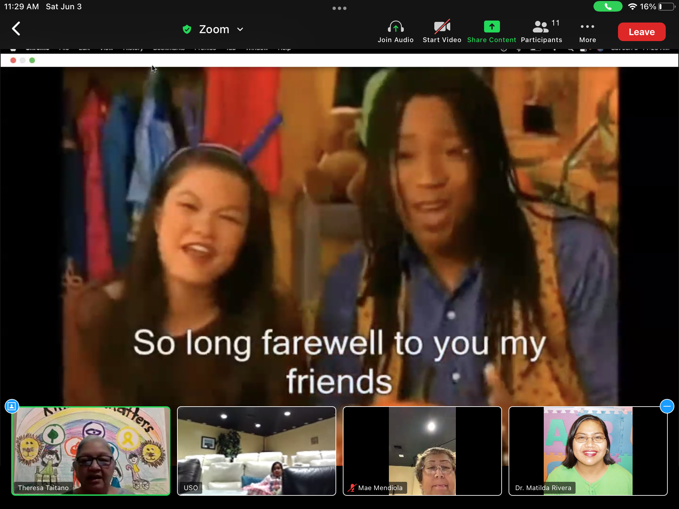Open the Participants list

(541, 31)
